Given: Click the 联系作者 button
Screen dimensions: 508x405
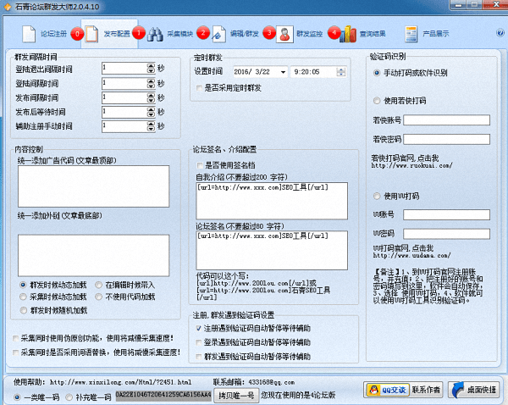Looking at the screenshot, I should [426, 389].
